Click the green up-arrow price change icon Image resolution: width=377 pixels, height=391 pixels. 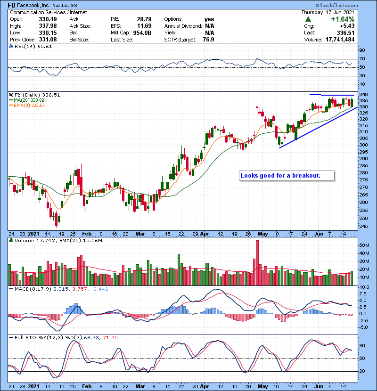point(308,19)
